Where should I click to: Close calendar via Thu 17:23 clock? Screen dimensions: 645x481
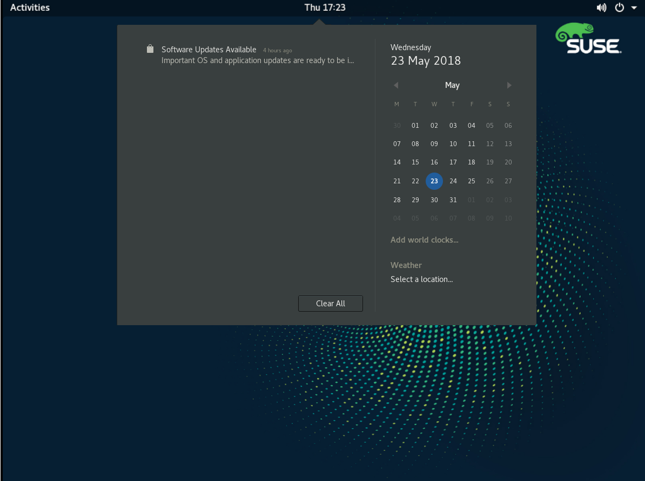[325, 8]
